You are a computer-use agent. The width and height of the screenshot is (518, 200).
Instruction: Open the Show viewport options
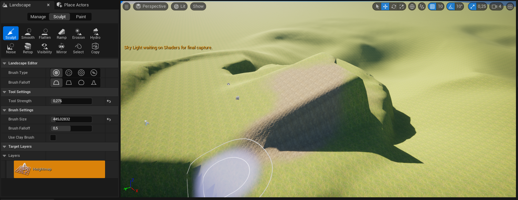tap(198, 6)
